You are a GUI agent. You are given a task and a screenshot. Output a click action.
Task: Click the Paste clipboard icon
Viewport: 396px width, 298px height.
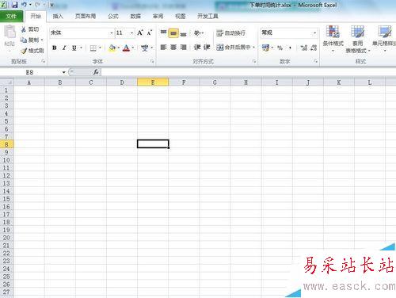point(10,32)
